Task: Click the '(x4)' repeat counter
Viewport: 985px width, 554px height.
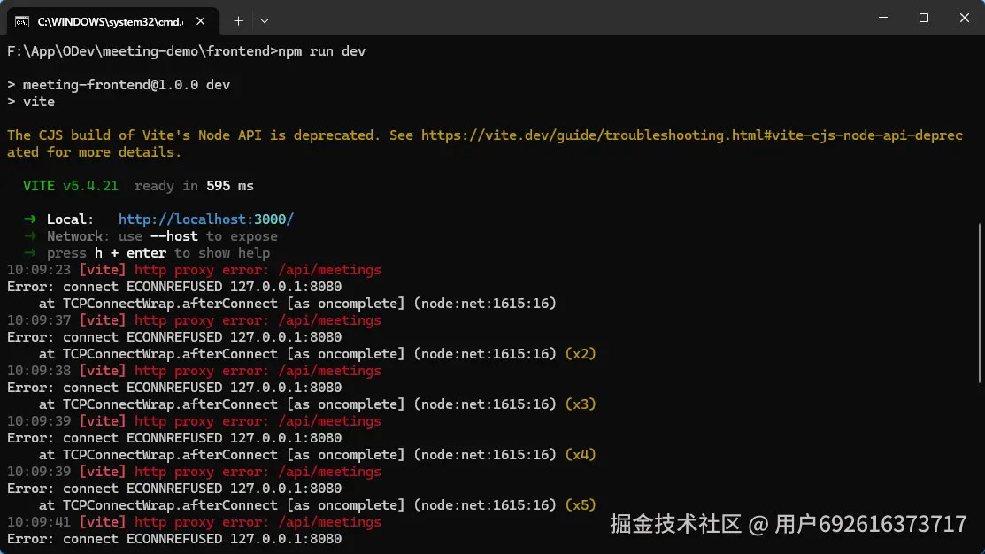Action: click(581, 455)
